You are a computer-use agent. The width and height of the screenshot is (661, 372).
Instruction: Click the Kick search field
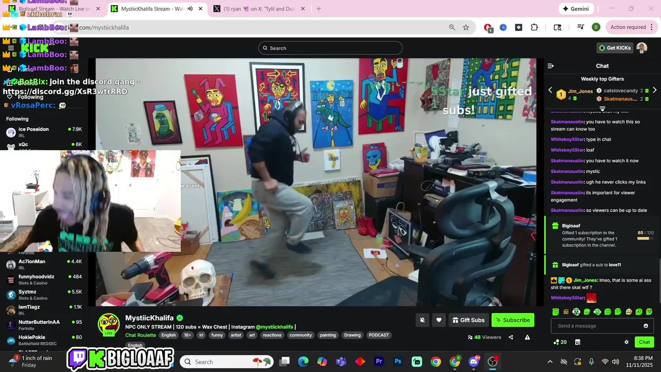tap(330, 48)
